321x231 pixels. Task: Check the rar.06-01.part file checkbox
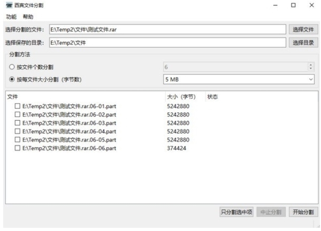click(18, 106)
